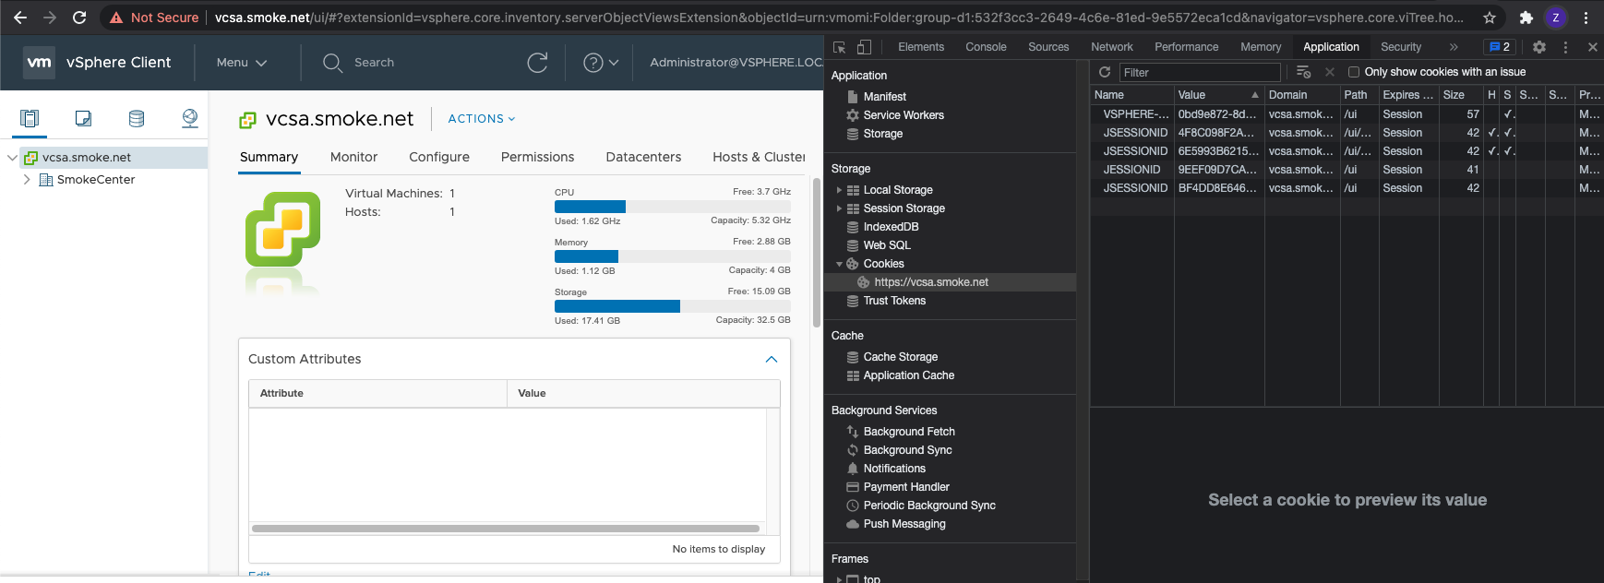This screenshot has height=583, width=1604.
Task: Open the vSphere Menu dropdown
Action: pos(242,63)
